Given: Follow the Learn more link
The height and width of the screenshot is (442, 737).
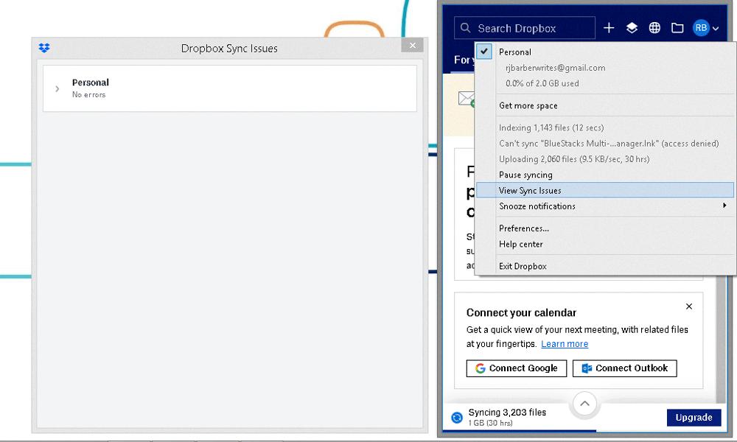Looking at the screenshot, I should 565,344.
